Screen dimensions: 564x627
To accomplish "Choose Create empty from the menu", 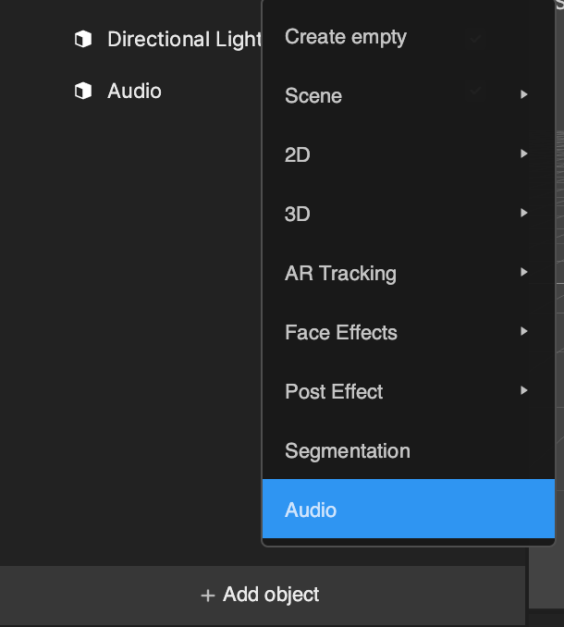I will [409, 36].
